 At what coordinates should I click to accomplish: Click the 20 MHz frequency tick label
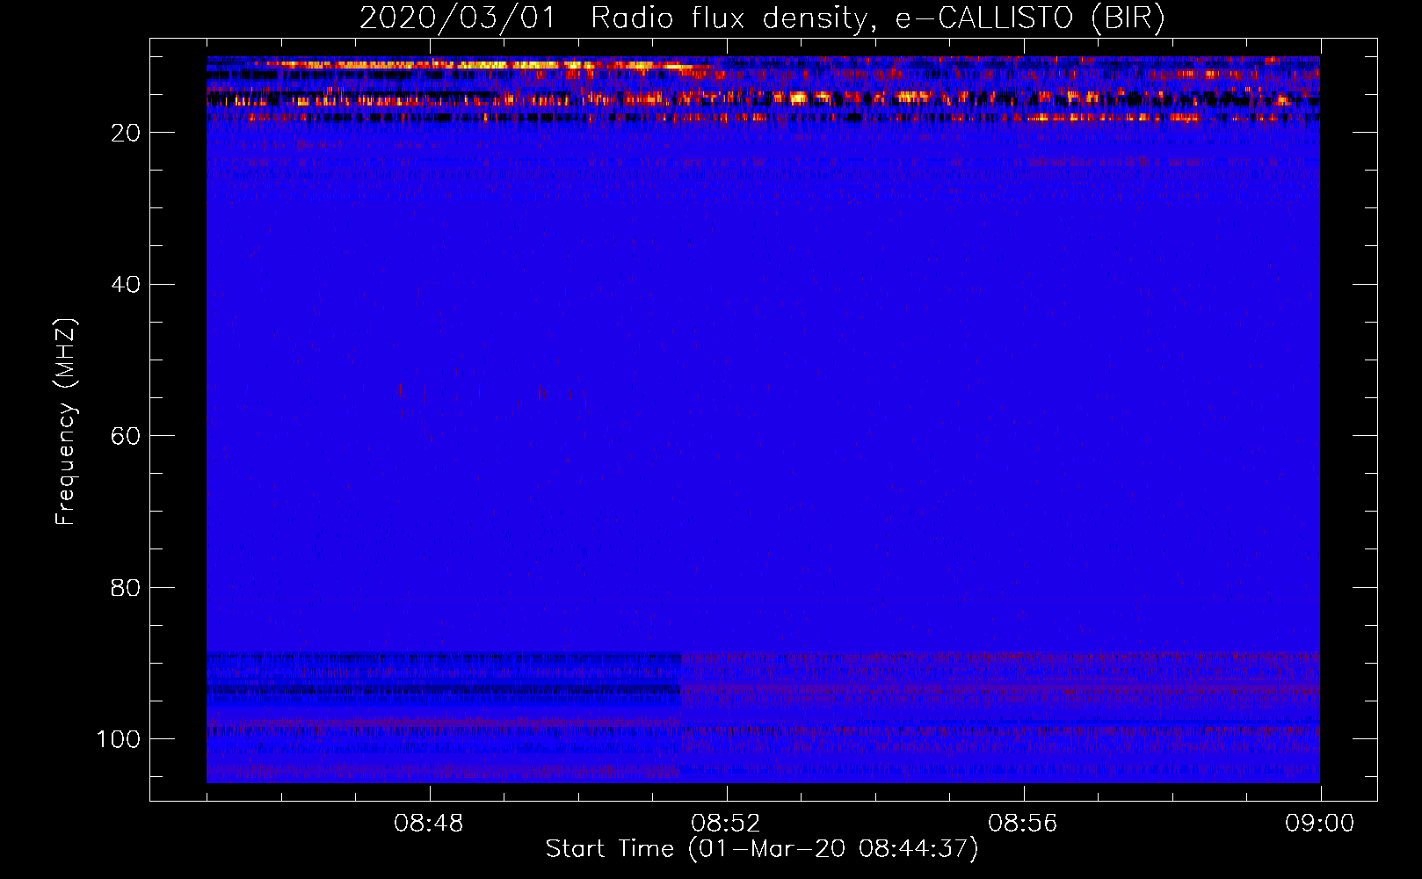[126, 133]
